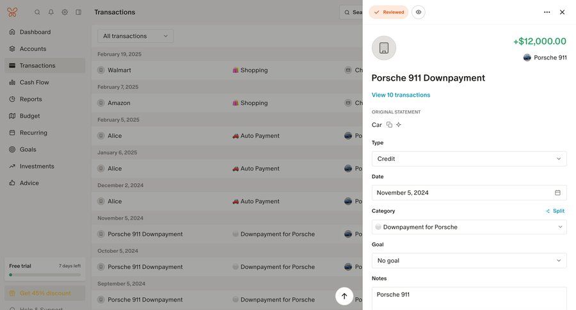
Task: Close the transaction detail panel
Action: click(562, 12)
